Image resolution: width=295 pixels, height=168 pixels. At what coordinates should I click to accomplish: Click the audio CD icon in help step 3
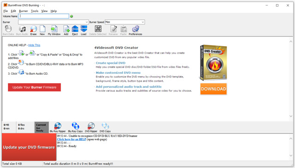pyautogui.click(x=22, y=72)
